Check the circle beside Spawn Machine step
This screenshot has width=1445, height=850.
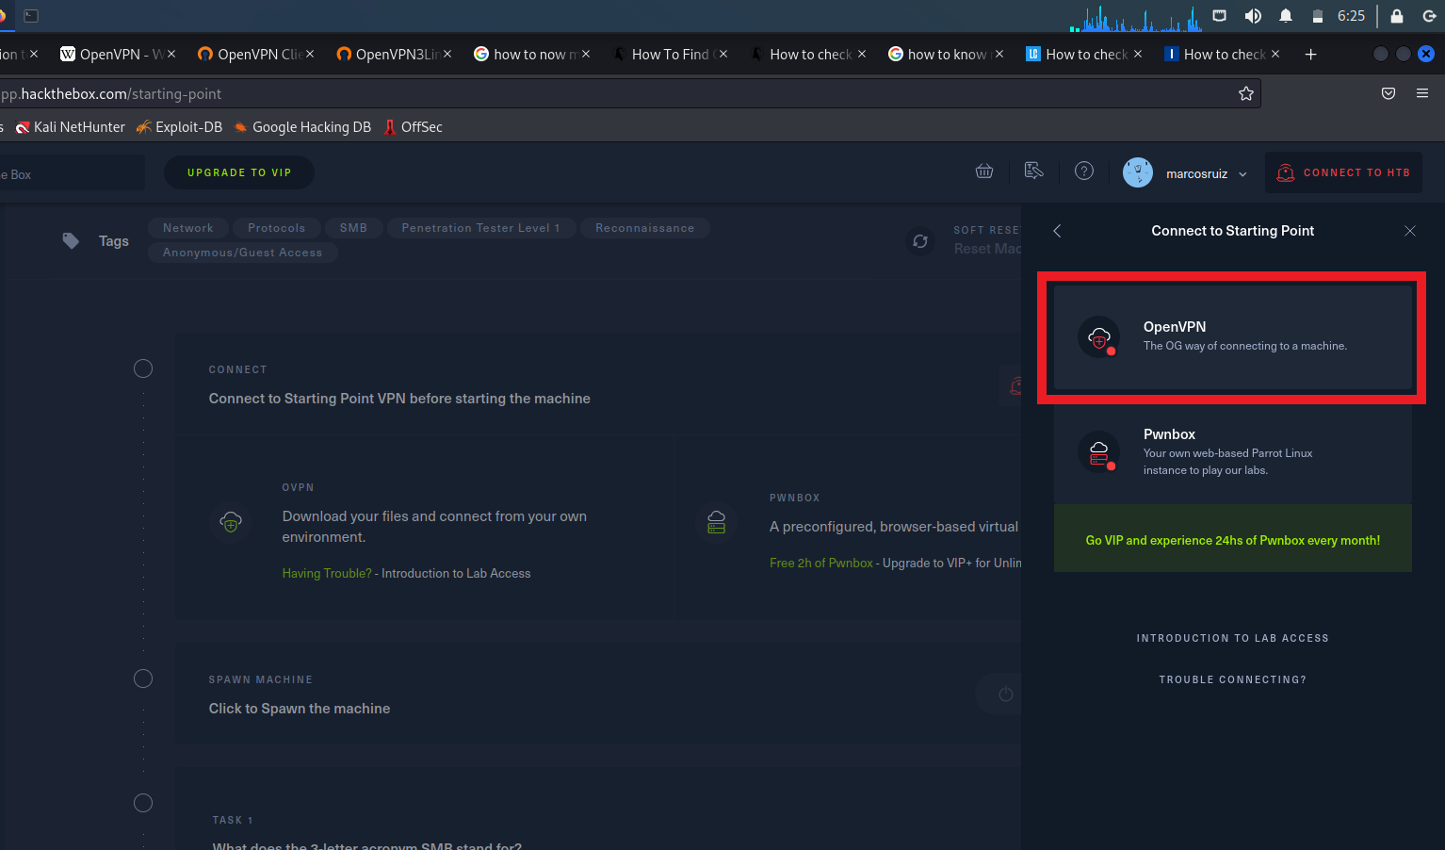(143, 678)
